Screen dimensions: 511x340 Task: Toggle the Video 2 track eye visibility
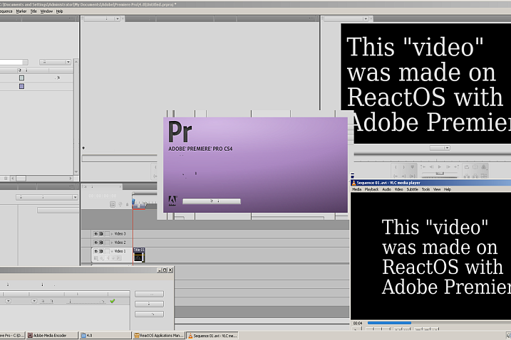(x=96, y=243)
